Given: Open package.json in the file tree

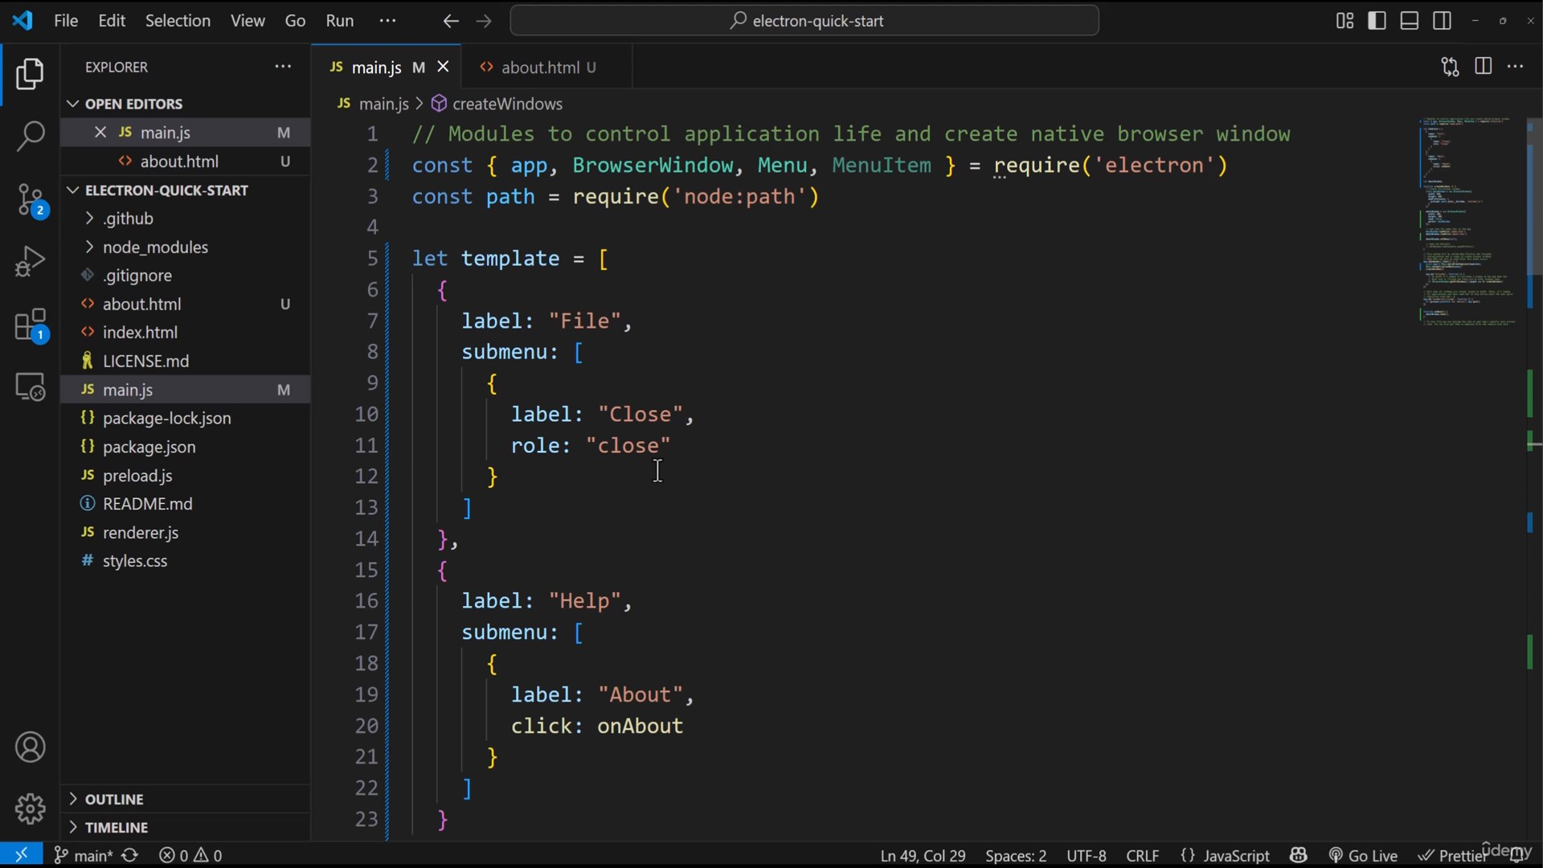Looking at the screenshot, I should pyautogui.click(x=185, y=447).
